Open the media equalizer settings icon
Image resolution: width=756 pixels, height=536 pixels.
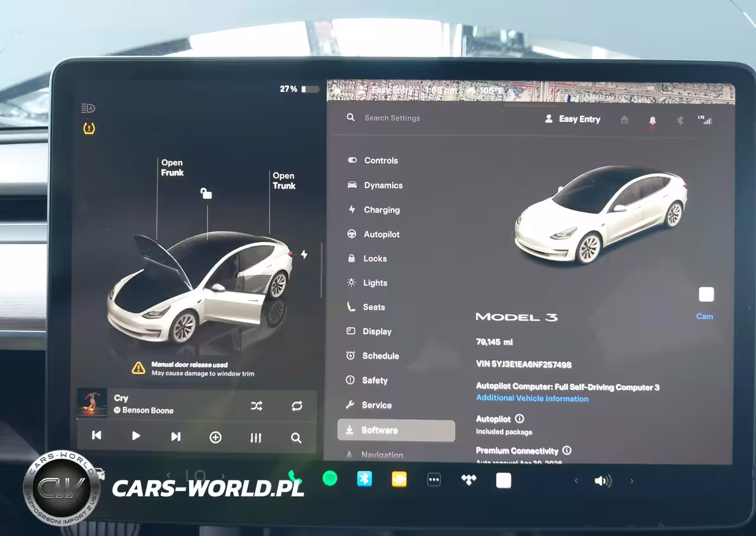[x=256, y=437]
